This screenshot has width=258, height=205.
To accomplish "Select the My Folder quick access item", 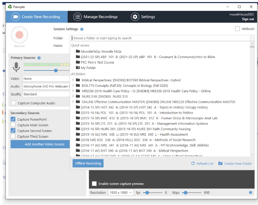I will (x=88, y=68).
